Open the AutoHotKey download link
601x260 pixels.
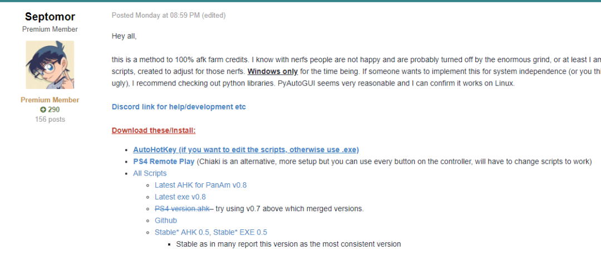pyautogui.click(x=246, y=149)
